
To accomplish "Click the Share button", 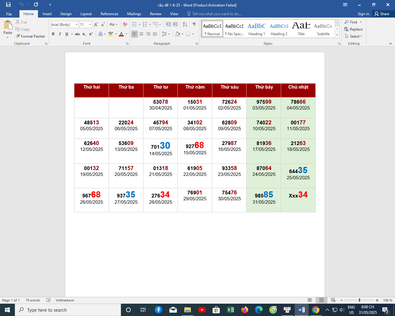I will click(x=382, y=14).
